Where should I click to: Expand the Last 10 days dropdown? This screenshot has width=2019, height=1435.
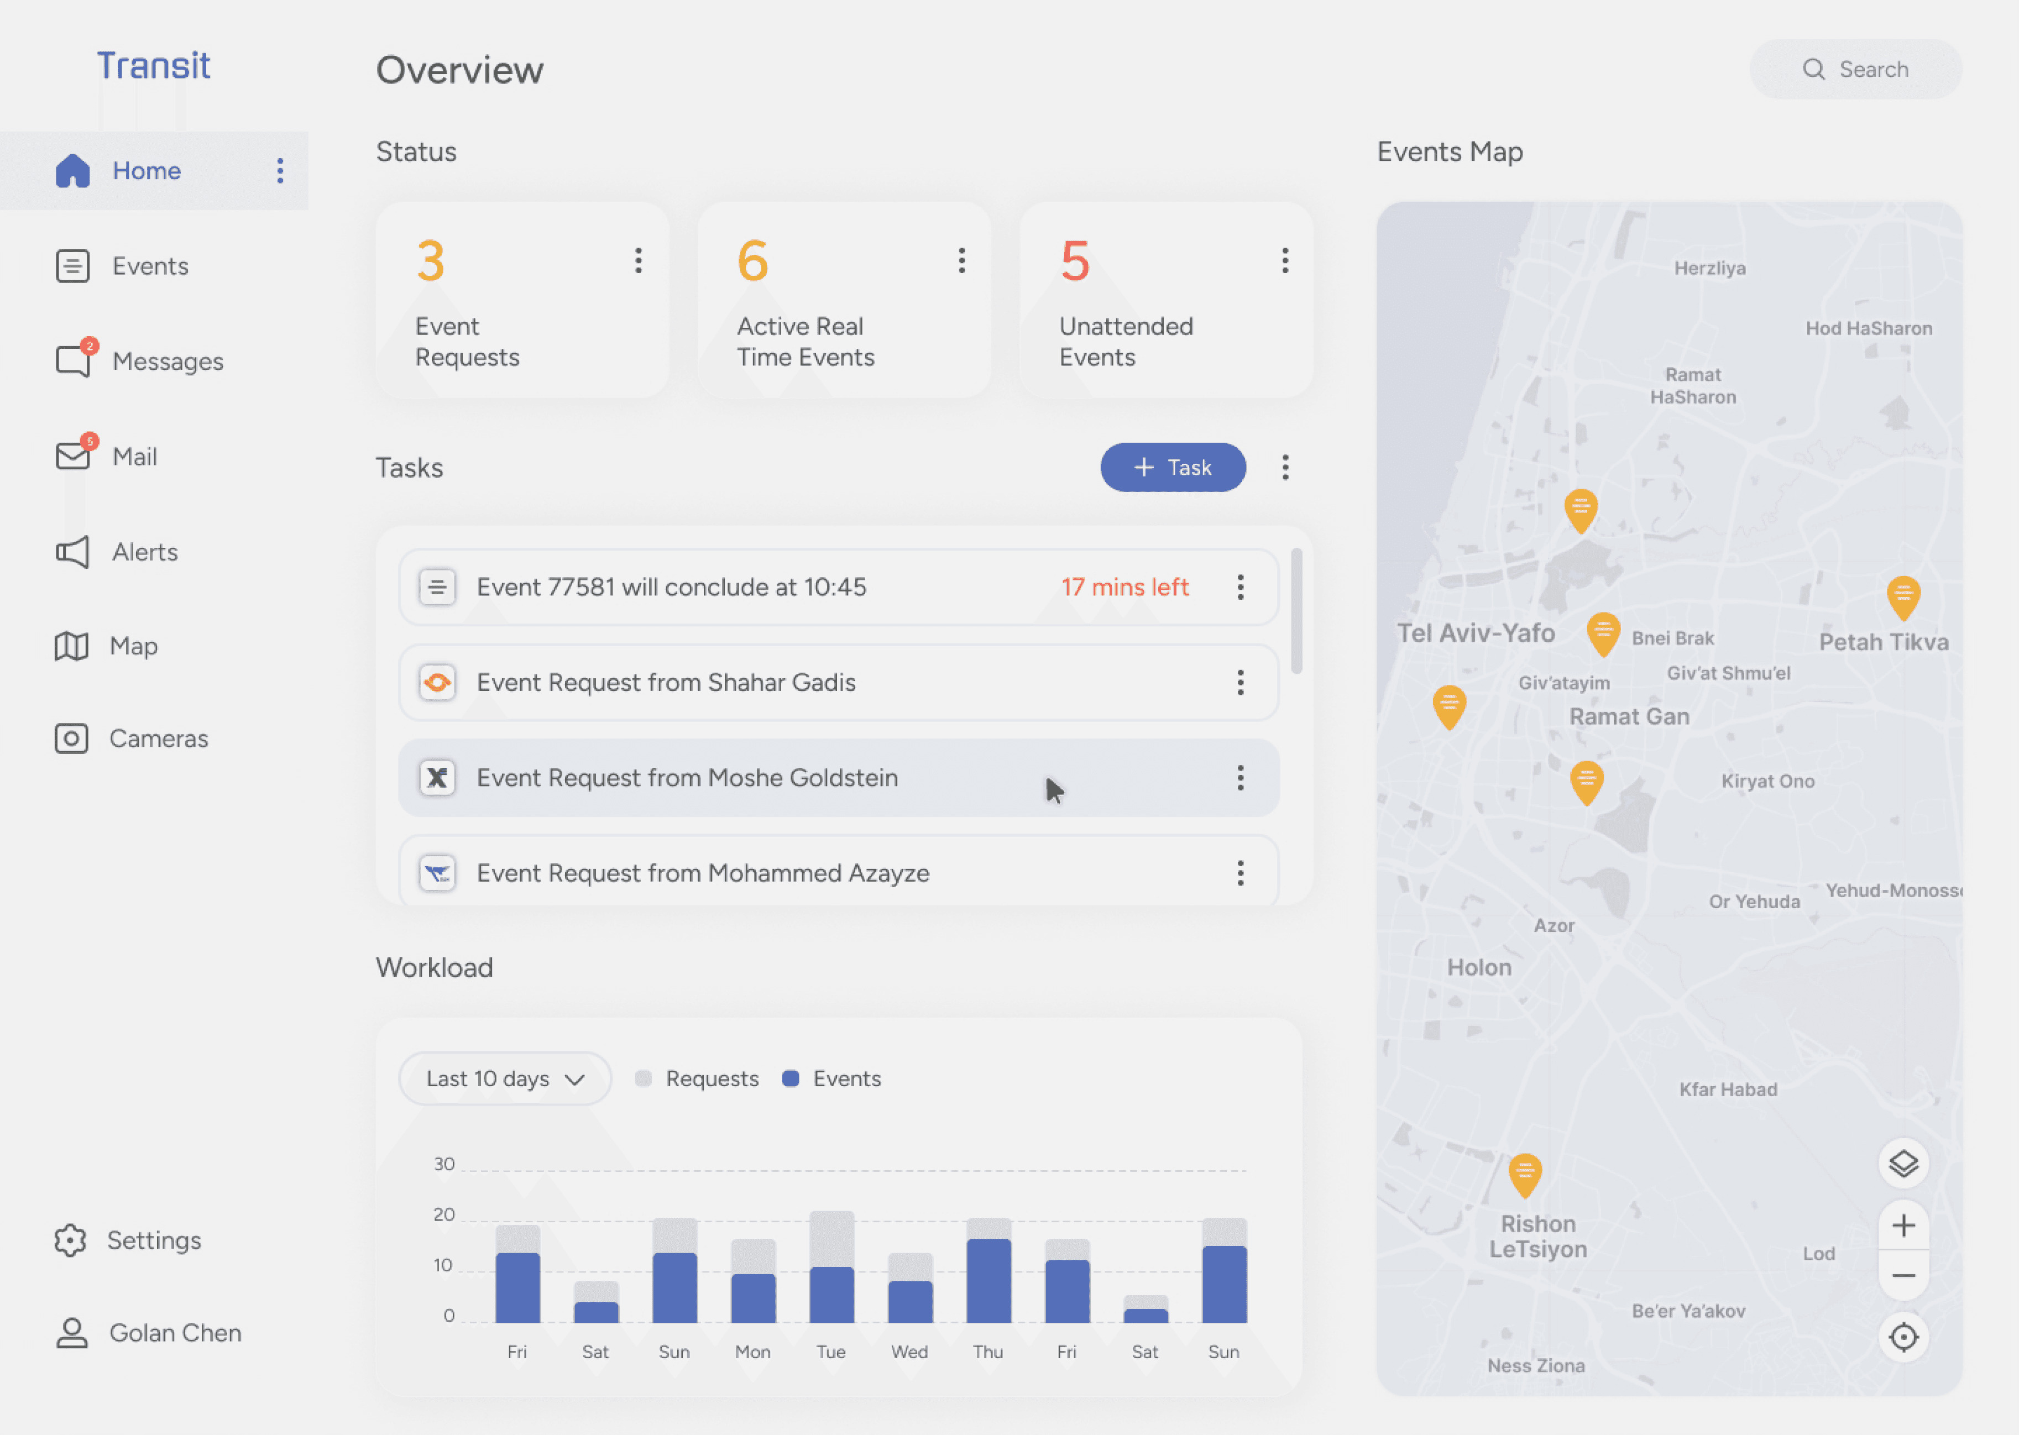[x=505, y=1079]
